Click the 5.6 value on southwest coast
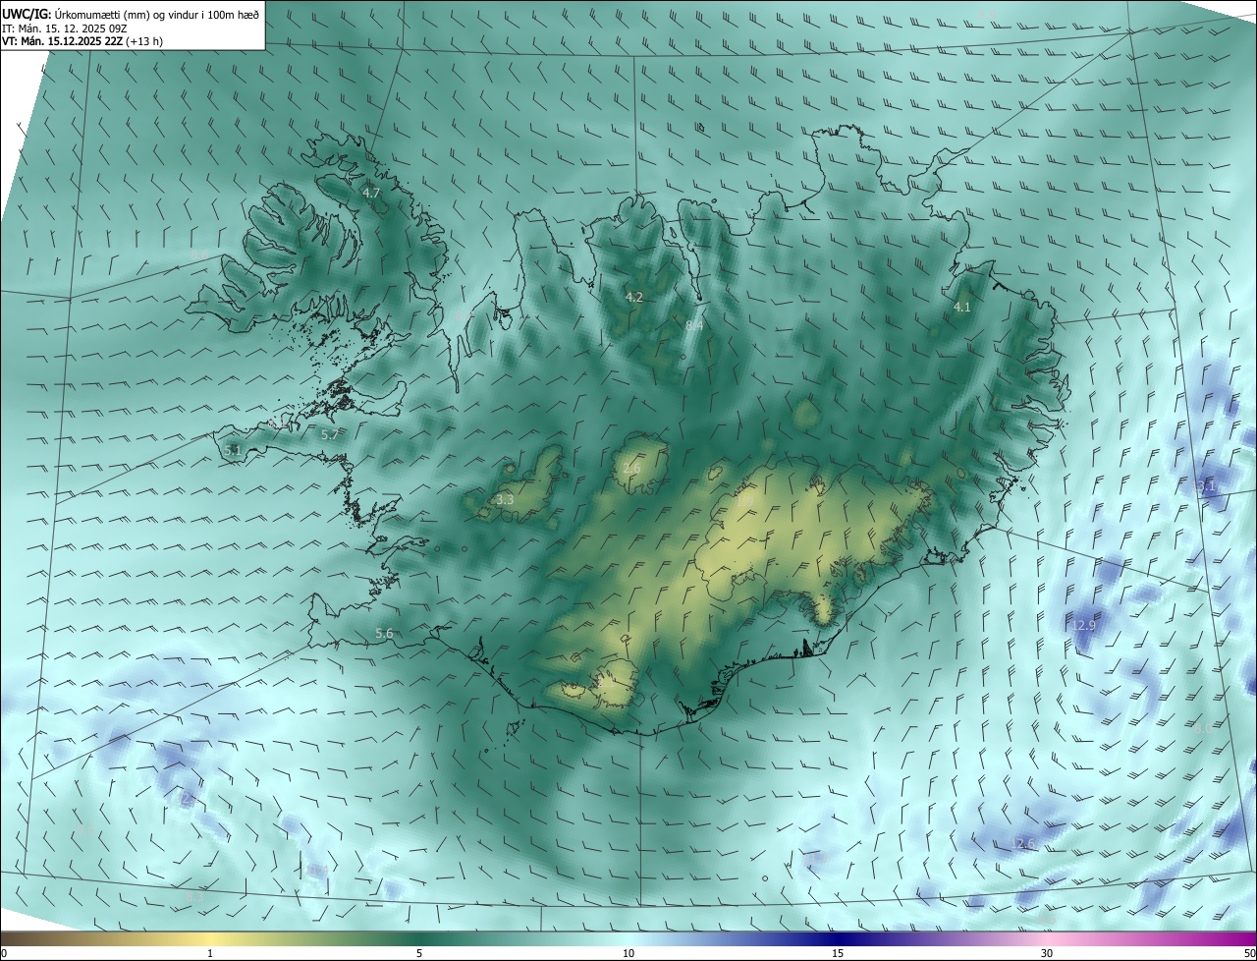Image resolution: width=1257 pixels, height=961 pixels. [384, 634]
